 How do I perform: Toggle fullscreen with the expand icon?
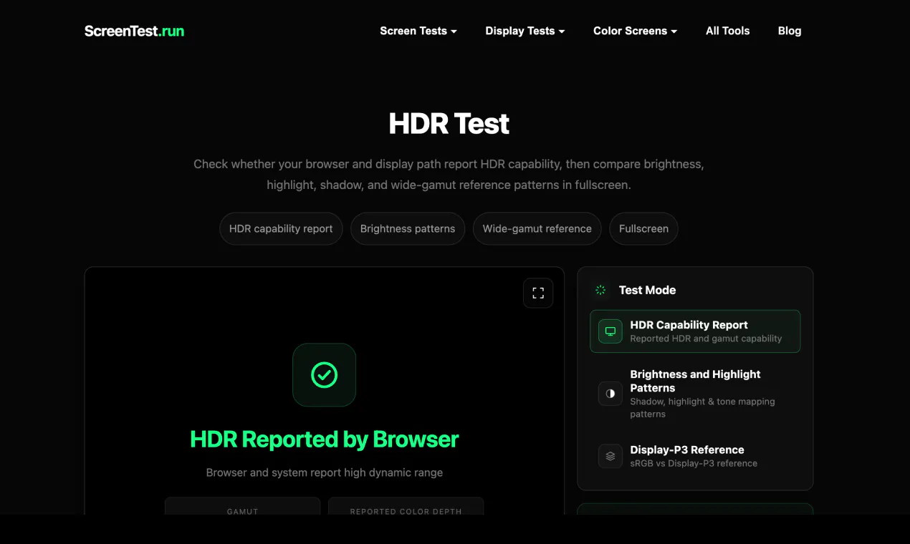(538, 293)
